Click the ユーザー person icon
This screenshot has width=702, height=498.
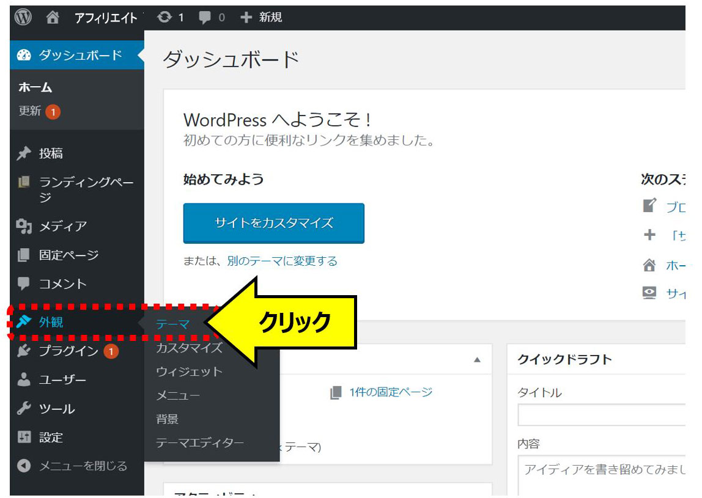24,379
